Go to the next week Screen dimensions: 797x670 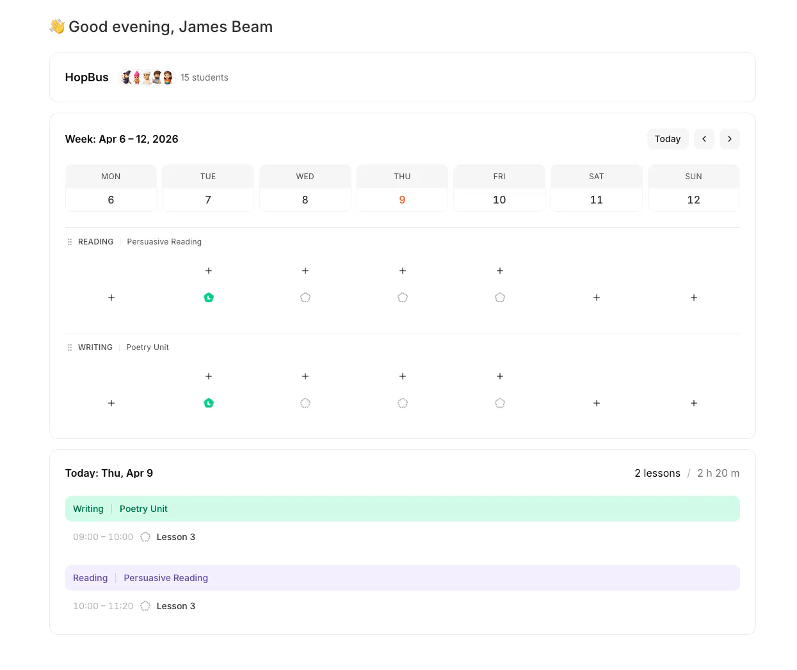pyautogui.click(x=730, y=139)
